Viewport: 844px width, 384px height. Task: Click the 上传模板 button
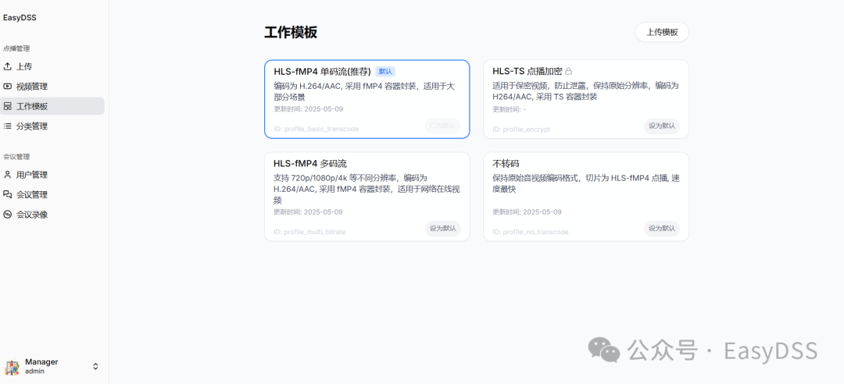pyautogui.click(x=662, y=32)
